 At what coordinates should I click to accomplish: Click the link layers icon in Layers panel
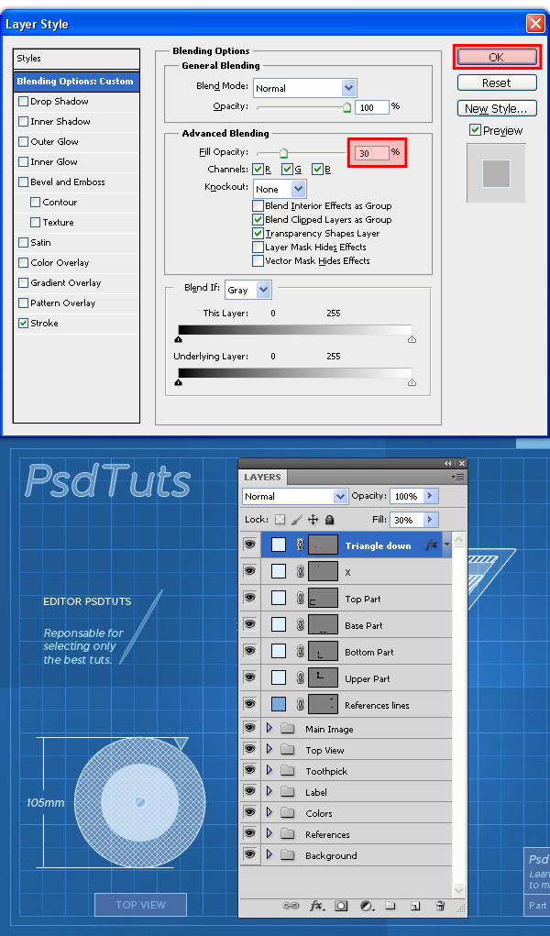tap(291, 906)
